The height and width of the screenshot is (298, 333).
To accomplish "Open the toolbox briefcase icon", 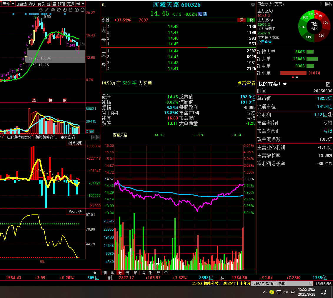I will (59, 10).
